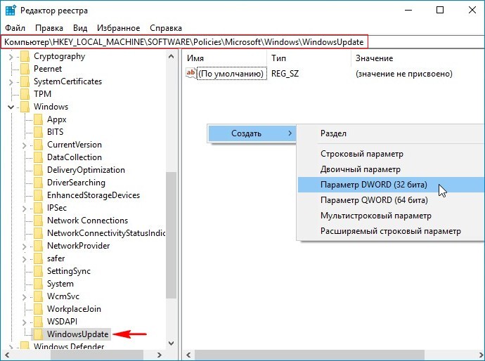The image size is (485, 361).
Task: Choose Раздел from Создать submenu
Action: click(x=392, y=133)
